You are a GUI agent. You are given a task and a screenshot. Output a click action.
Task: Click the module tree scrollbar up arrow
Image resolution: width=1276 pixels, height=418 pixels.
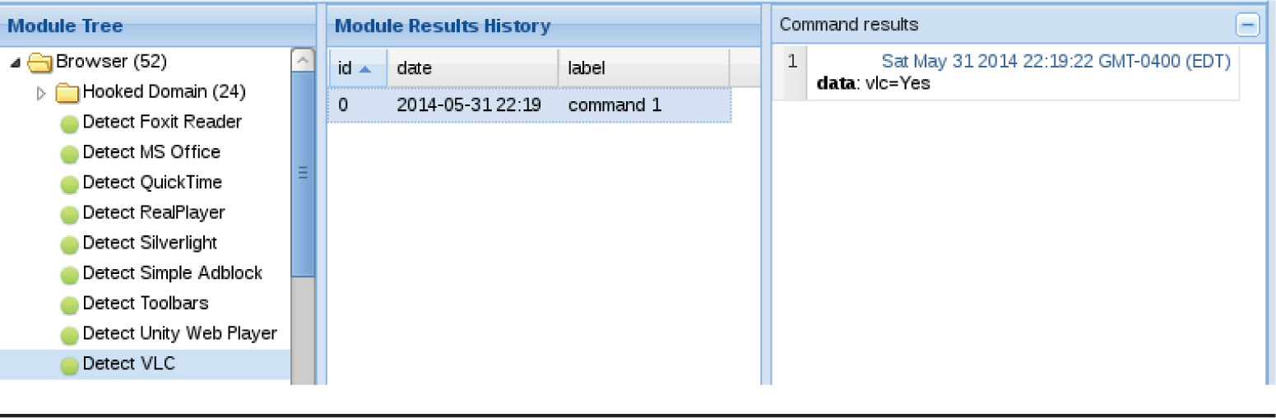point(303,60)
